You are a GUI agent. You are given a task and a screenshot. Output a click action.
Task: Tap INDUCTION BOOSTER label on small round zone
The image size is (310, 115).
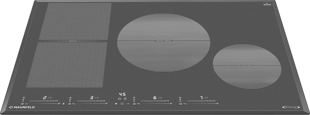(x=247, y=65)
